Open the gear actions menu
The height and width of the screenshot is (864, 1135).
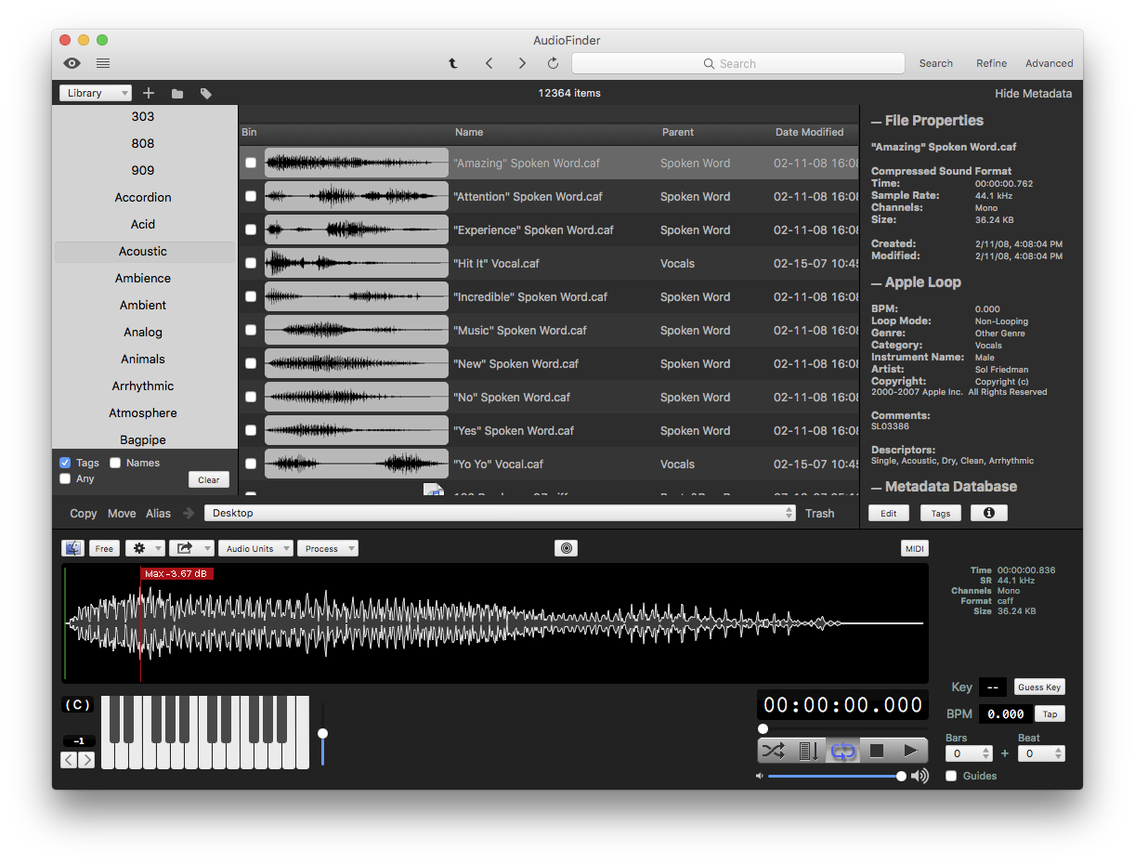pyautogui.click(x=145, y=548)
